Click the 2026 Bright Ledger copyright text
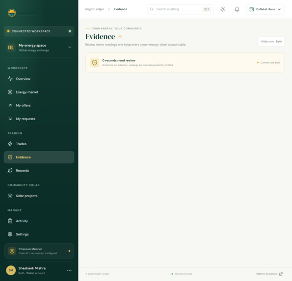 tap(97, 274)
